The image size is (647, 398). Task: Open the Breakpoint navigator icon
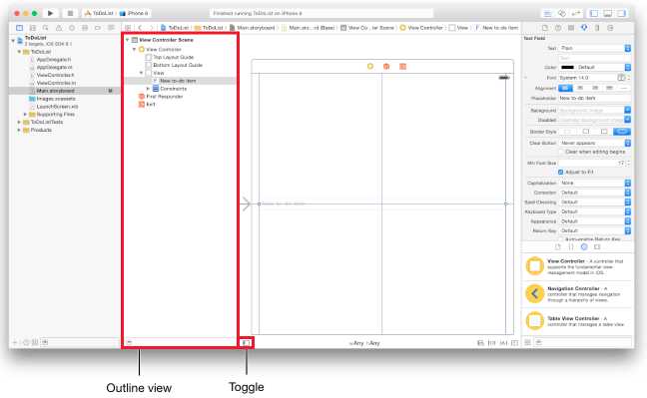pyautogui.click(x=98, y=28)
